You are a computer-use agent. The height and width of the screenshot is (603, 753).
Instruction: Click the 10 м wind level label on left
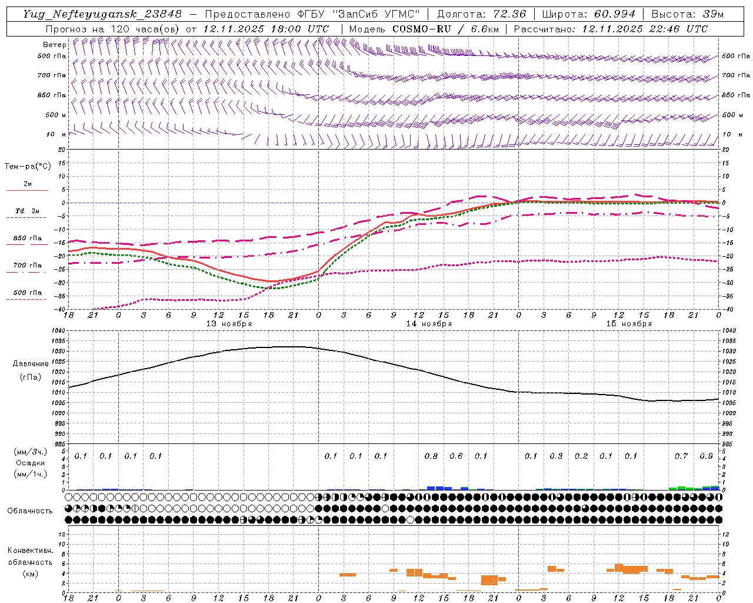point(56,134)
